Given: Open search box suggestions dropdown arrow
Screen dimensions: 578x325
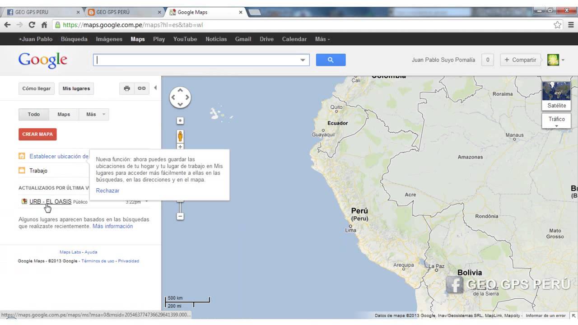Looking at the screenshot, I should [303, 60].
